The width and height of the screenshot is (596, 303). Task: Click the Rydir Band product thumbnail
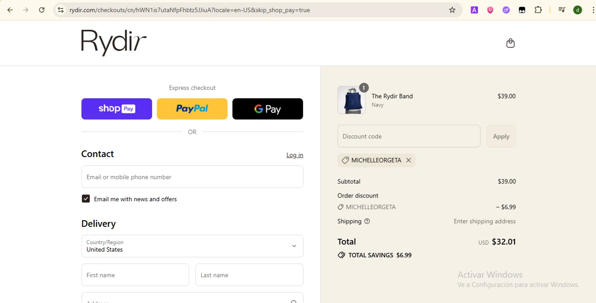[352, 100]
